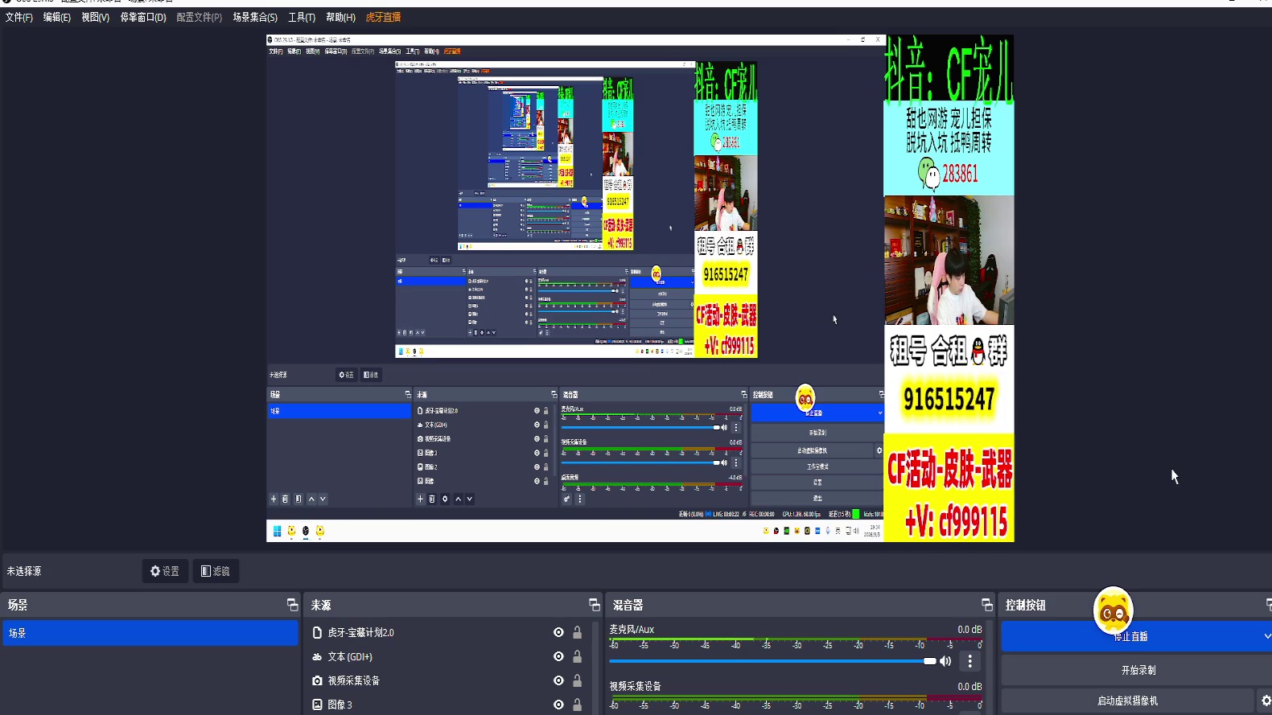
Task: Float the 场景 dock panel
Action: coord(292,605)
